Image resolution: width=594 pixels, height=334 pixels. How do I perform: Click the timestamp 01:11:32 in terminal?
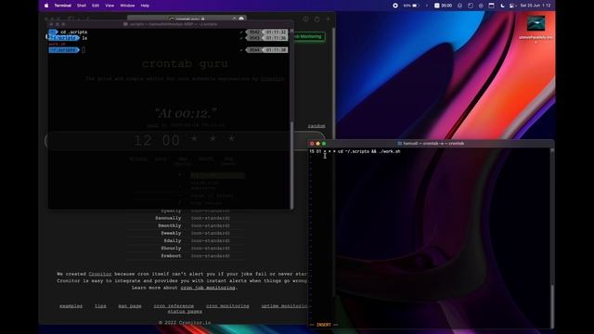tap(276, 32)
